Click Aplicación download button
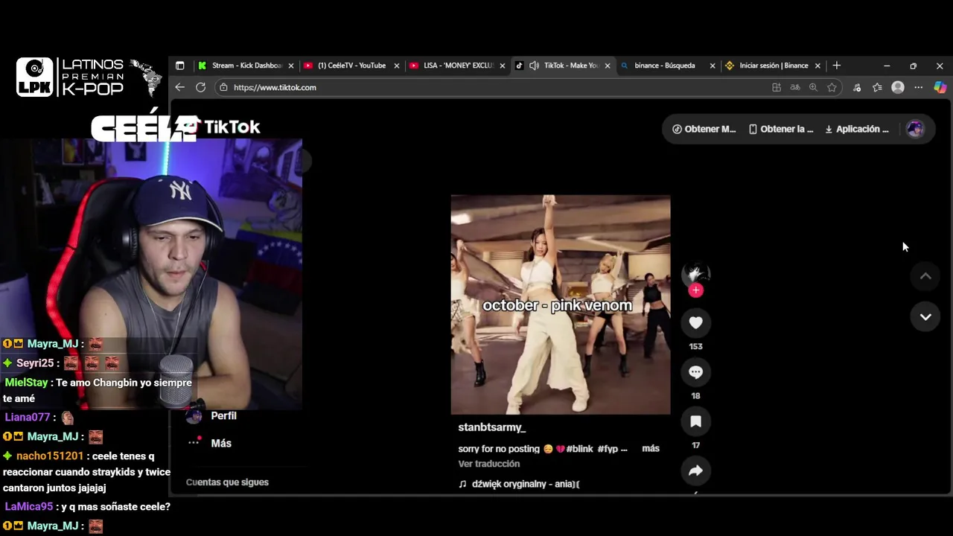The height and width of the screenshot is (536, 953). point(856,129)
